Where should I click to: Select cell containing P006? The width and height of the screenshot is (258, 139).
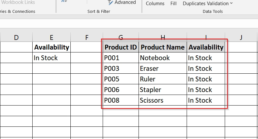(x=121, y=90)
